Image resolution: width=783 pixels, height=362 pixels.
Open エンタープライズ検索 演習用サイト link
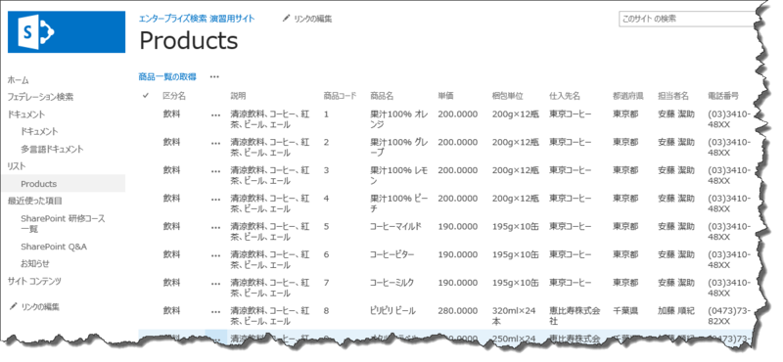197,19
